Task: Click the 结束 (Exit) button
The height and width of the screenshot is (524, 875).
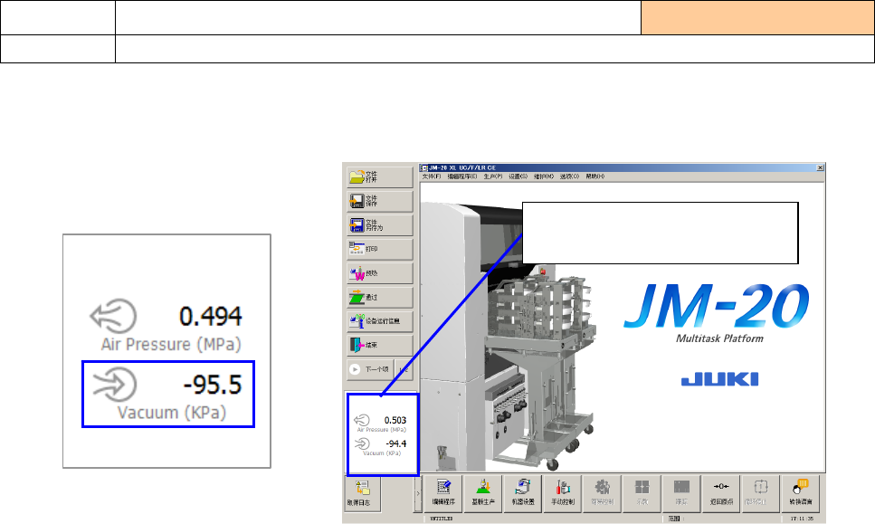Action: click(x=379, y=345)
